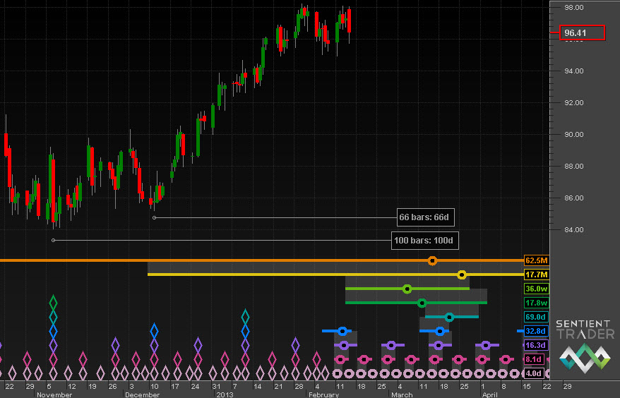Click the current price 96.41 marker
620x398 pixels.
[583, 32]
